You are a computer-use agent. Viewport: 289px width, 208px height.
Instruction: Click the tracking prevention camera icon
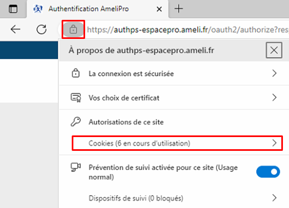(x=76, y=167)
